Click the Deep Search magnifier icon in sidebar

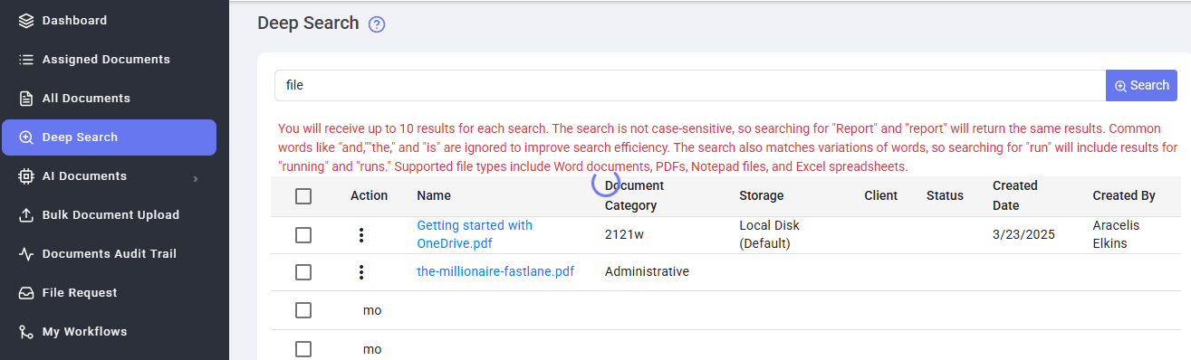26,137
